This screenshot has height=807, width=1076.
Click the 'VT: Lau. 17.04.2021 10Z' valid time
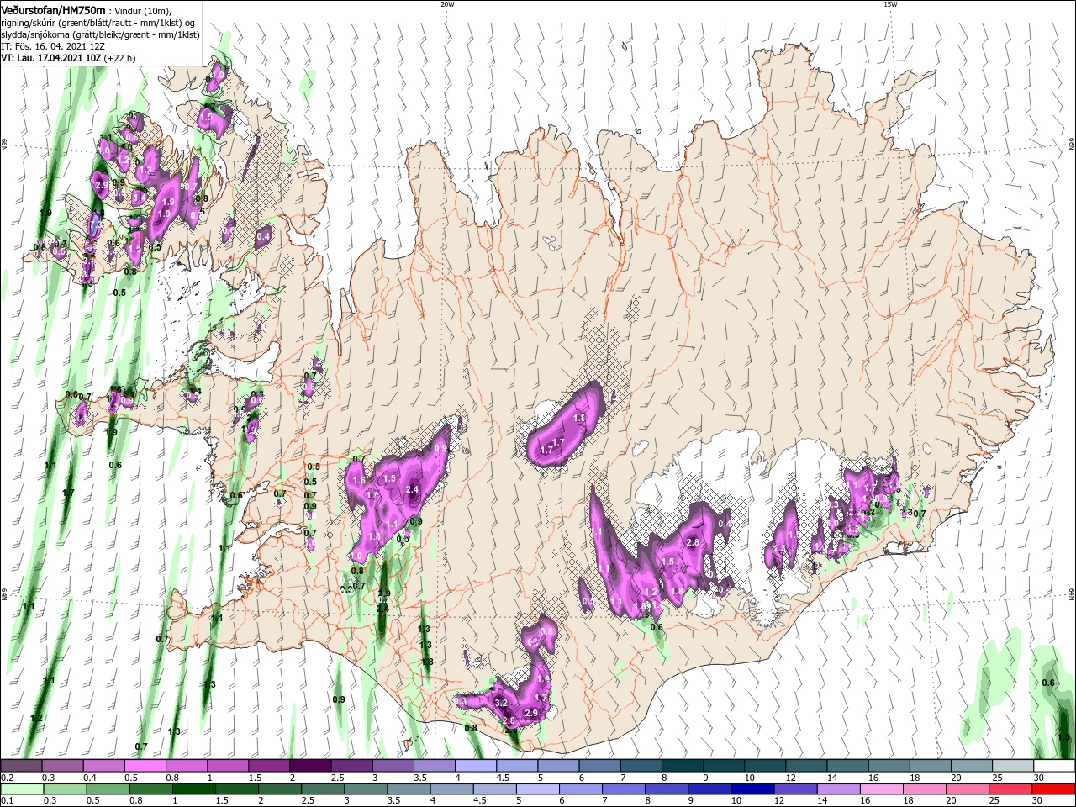[x=50, y=58]
